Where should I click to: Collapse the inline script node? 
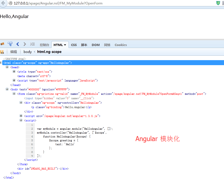coord(21,120)
